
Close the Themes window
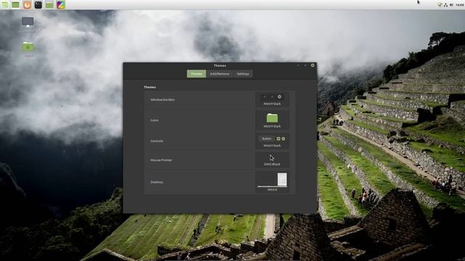tap(312, 65)
